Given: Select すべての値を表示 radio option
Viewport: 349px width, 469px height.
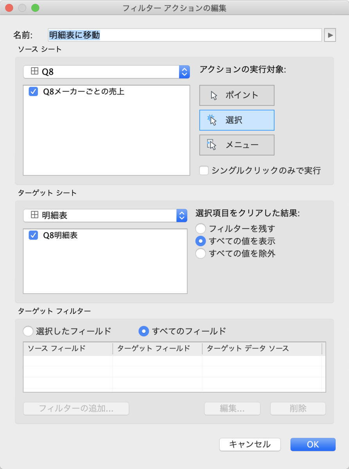Looking at the screenshot, I should point(201,241).
